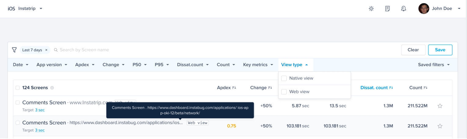Sort by Apdex column sort icon
Image resolution: width=467 pixels, height=139 pixels.
[x=234, y=88]
